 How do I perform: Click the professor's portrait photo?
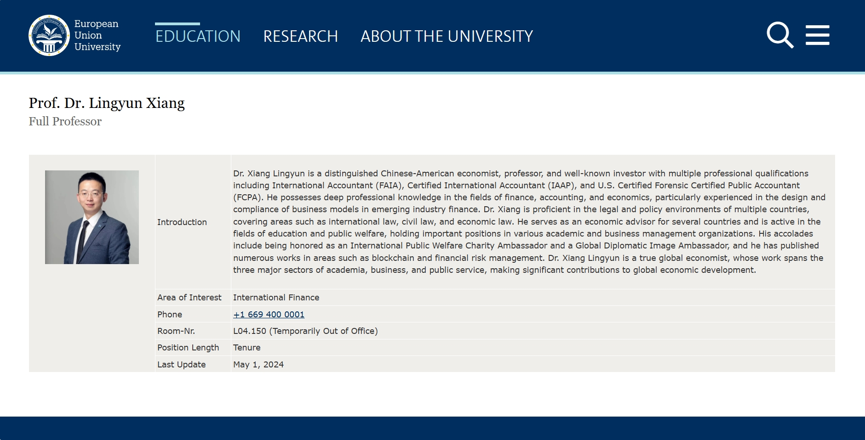point(92,217)
